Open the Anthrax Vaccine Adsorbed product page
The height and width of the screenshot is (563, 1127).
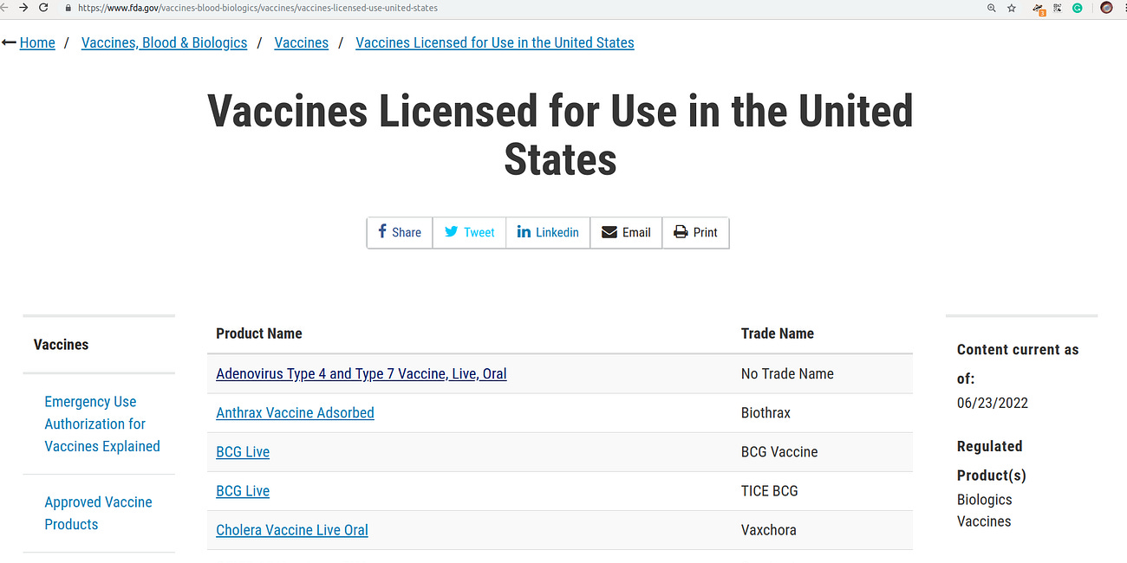(295, 412)
